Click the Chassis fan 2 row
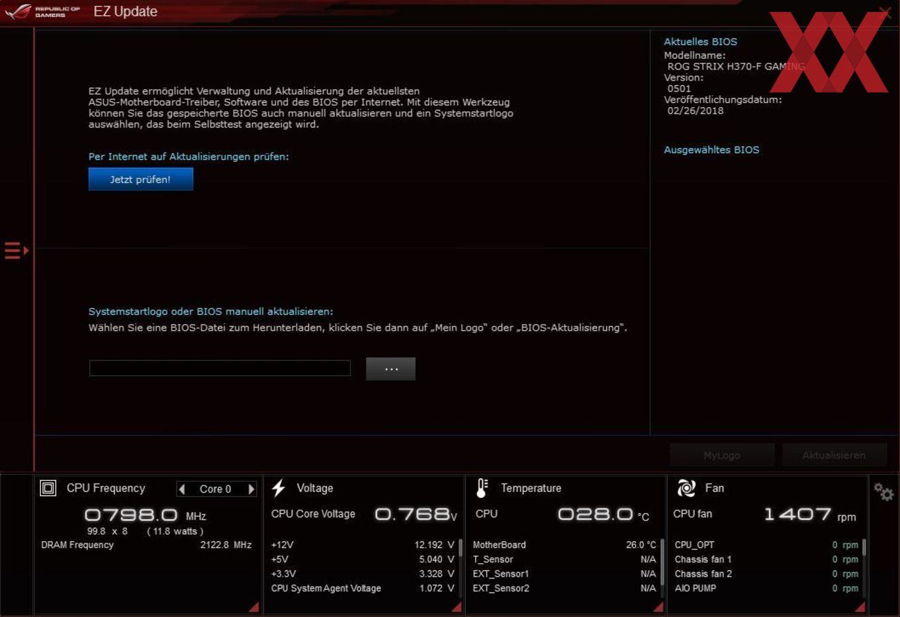Image resolution: width=900 pixels, height=617 pixels. (766, 574)
